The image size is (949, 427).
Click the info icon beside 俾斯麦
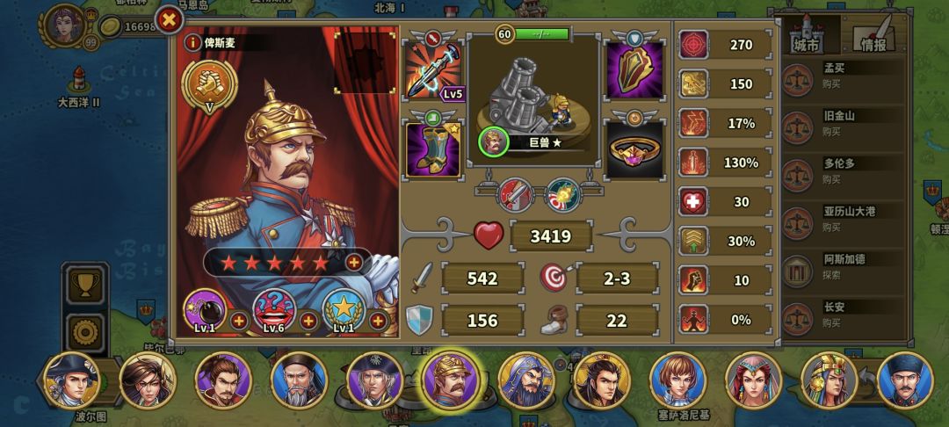coord(192,42)
